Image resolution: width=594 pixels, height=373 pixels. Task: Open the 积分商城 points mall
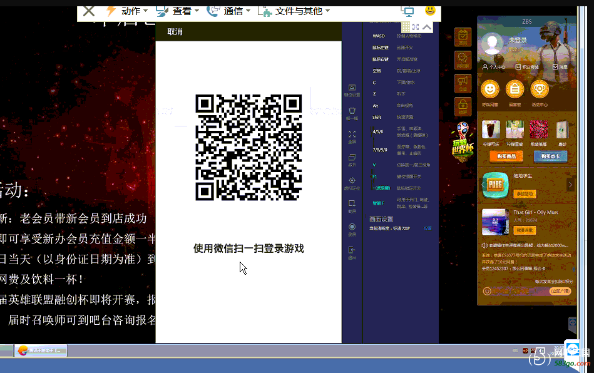point(527,67)
